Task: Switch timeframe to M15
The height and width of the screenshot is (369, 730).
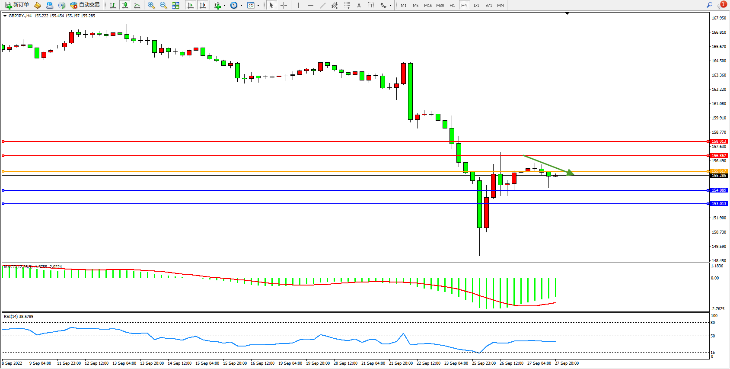Action: pos(427,5)
